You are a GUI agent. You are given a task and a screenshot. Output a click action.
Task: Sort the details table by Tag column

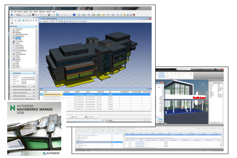tap(110, 92)
